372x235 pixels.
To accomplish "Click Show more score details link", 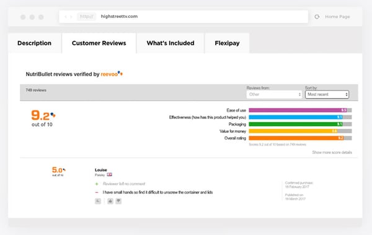I will (332, 153).
